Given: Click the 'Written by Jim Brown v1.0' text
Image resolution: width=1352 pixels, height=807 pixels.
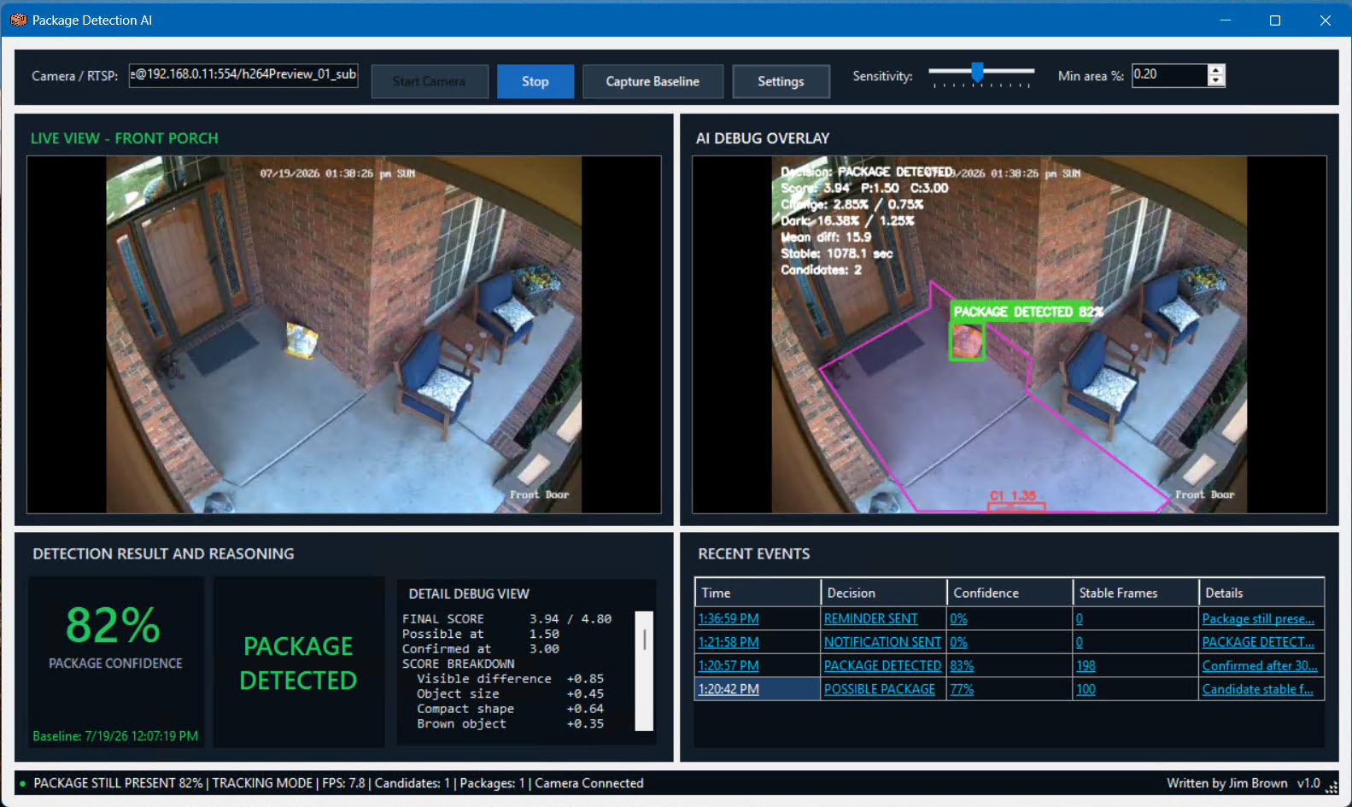Looking at the screenshot, I should (x=1244, y=783).
